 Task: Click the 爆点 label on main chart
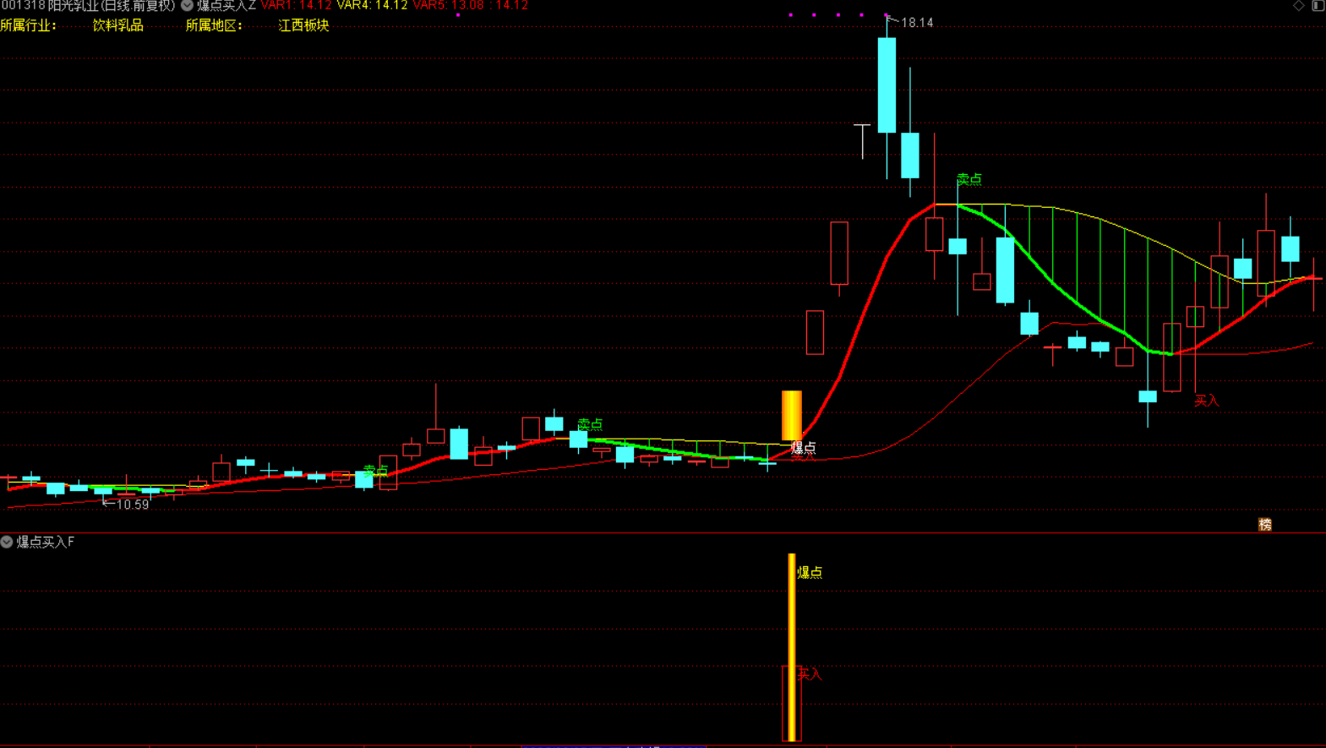click(803, 448)
